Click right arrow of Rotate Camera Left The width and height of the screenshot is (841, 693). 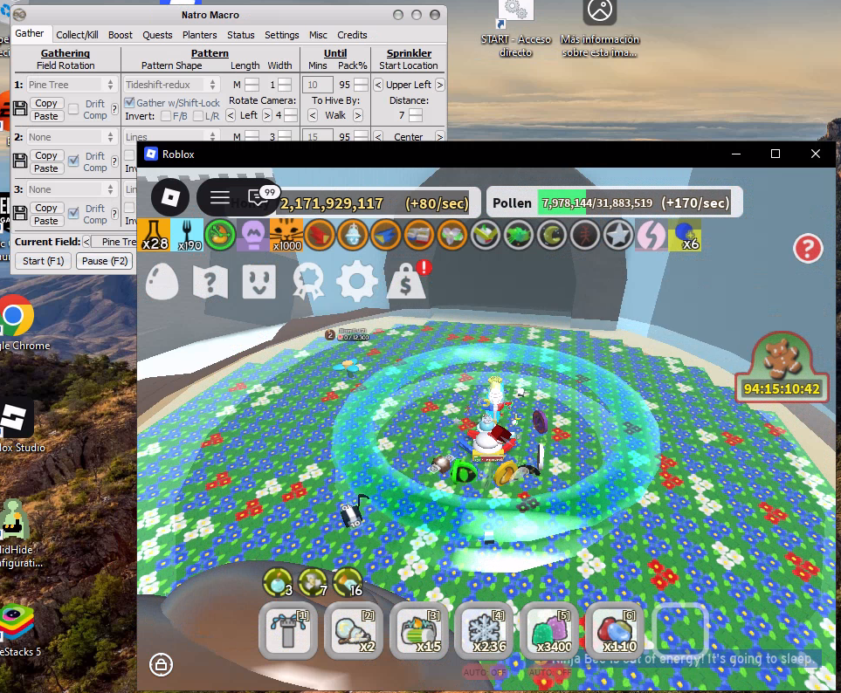[x=267, y=115]
